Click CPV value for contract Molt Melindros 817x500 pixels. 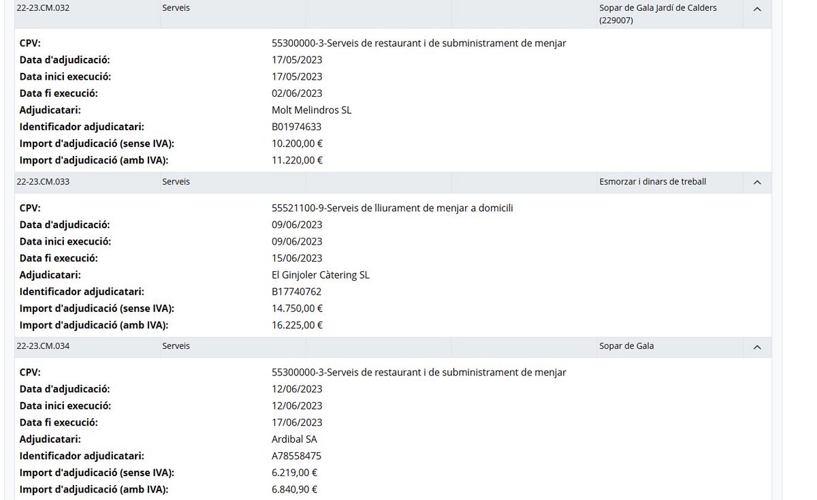tap(419, 44)
